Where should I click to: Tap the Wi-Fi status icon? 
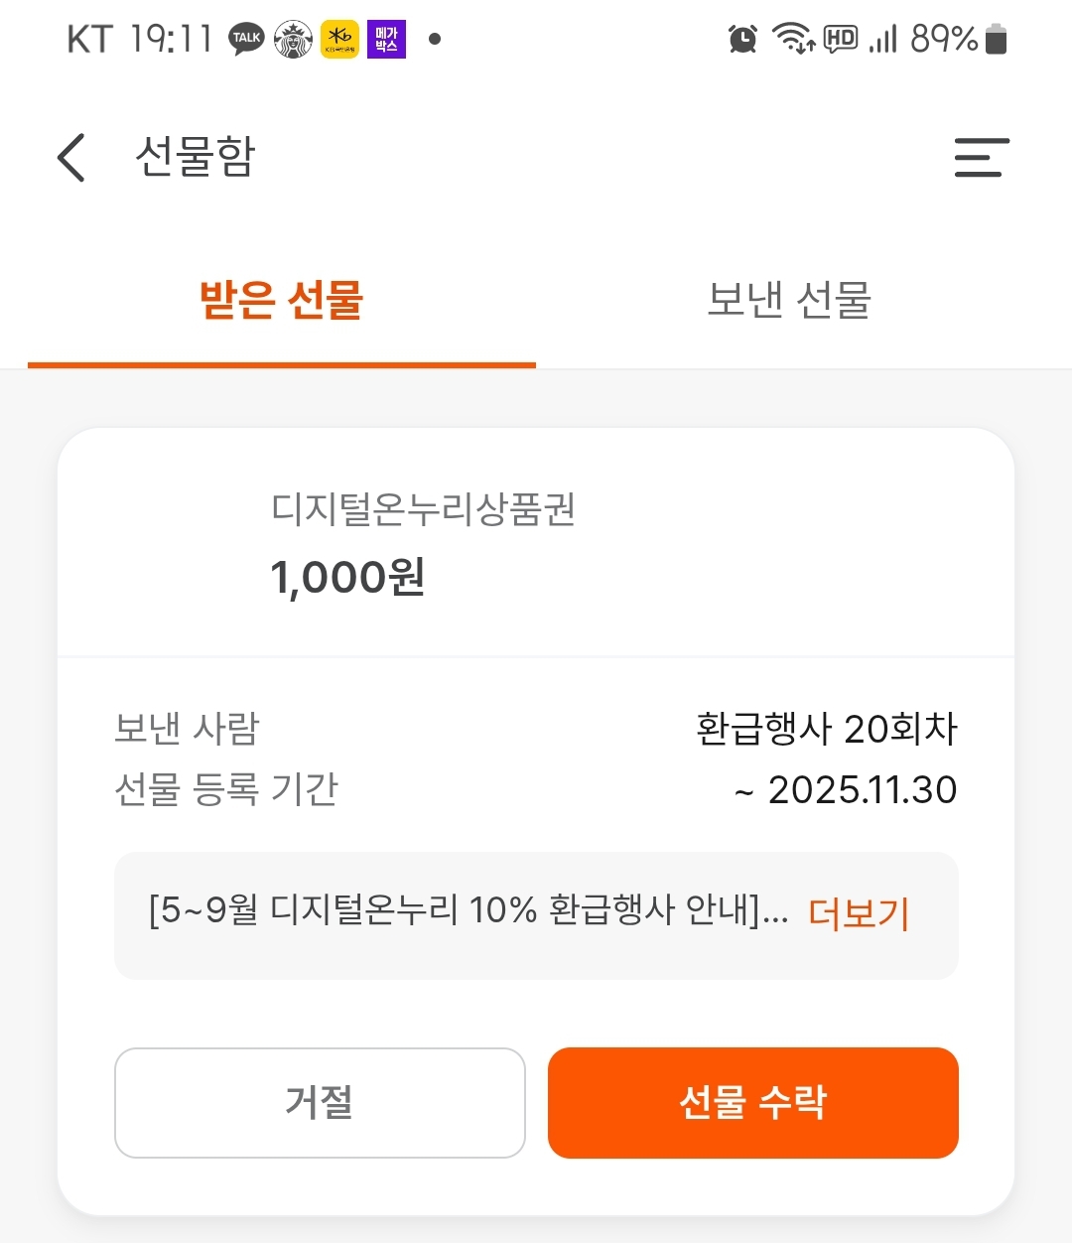point(793,40)
